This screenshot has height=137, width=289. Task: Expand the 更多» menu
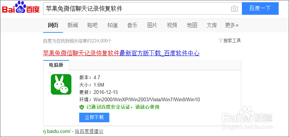click(232, 25)
